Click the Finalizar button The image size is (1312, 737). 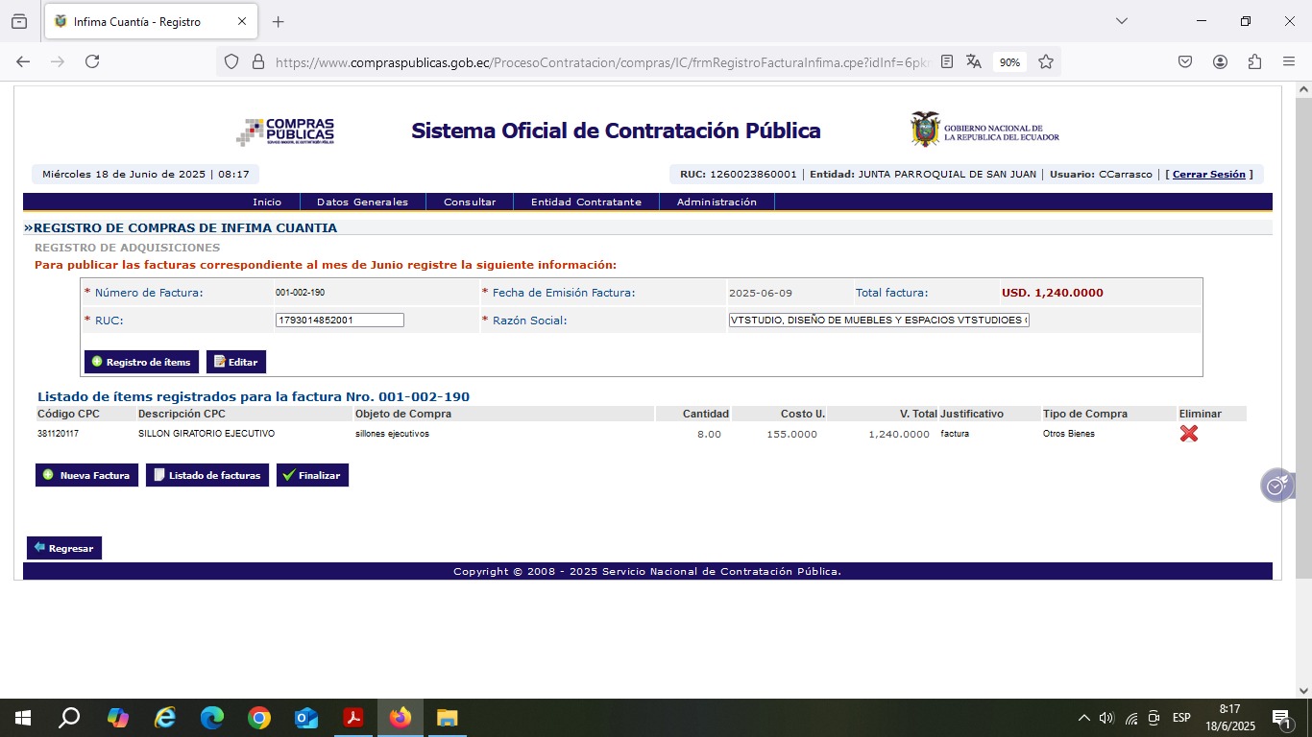click(x=312, y=475)
